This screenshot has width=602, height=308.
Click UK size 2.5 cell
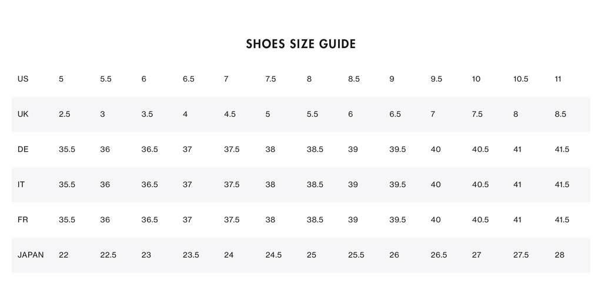click(x=65, y=114)
